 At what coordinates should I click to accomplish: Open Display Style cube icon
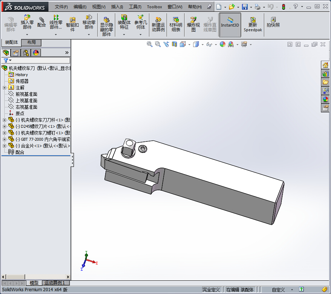(x=196, y=44)
